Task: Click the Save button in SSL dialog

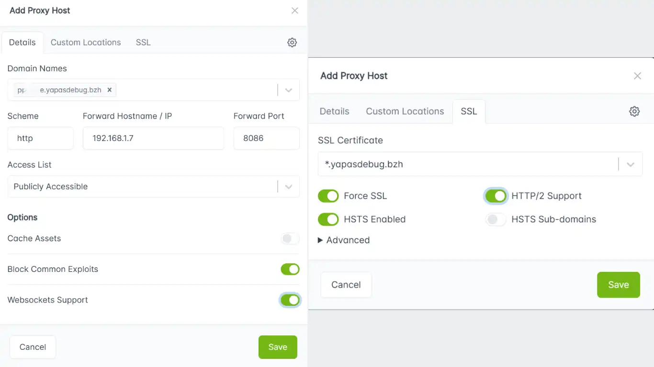Action: 619,285
